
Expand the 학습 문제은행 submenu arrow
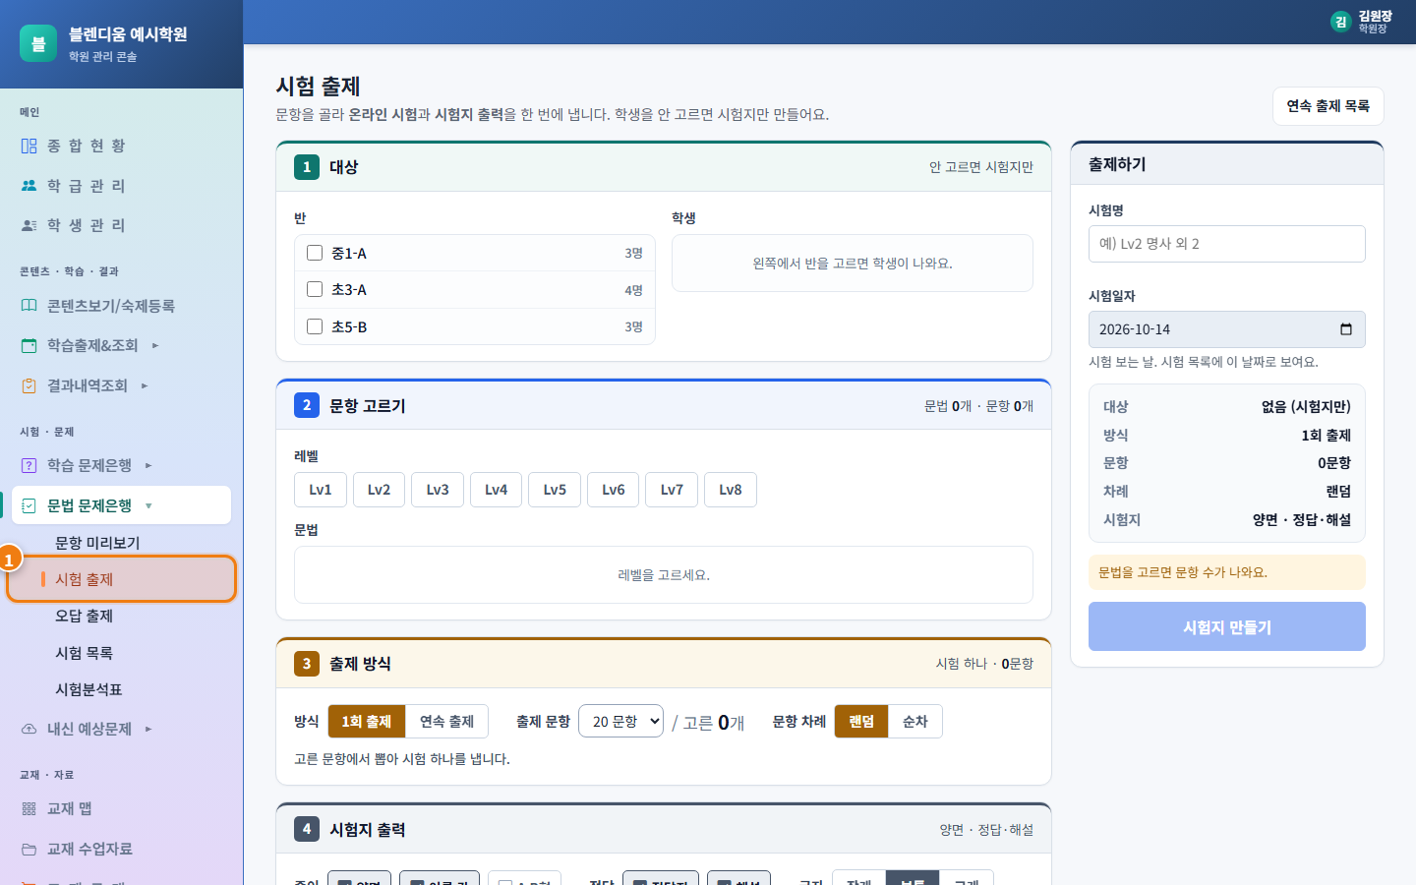point(148,465)
